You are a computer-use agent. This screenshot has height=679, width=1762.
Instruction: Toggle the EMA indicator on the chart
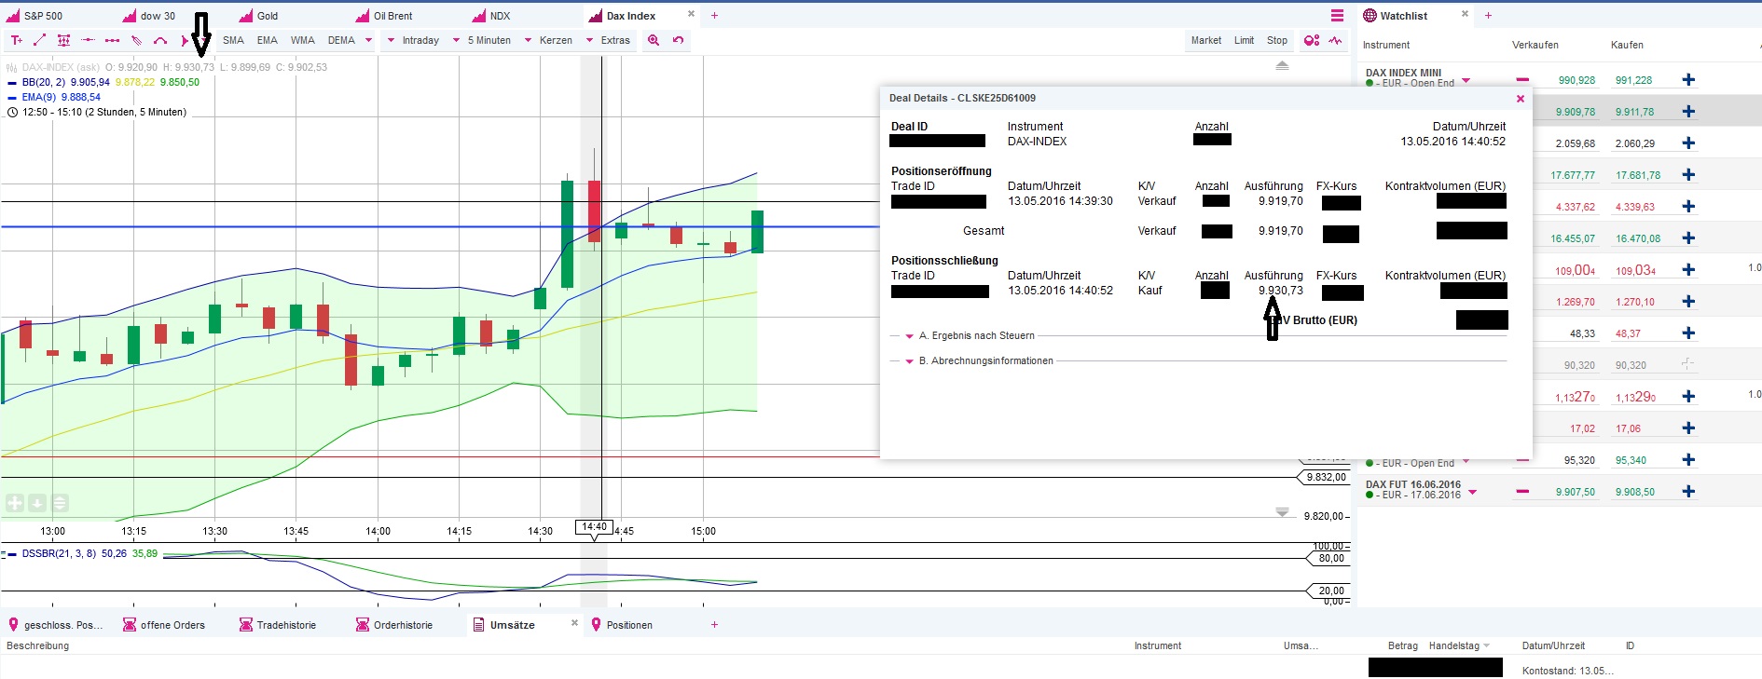(268, 40)
